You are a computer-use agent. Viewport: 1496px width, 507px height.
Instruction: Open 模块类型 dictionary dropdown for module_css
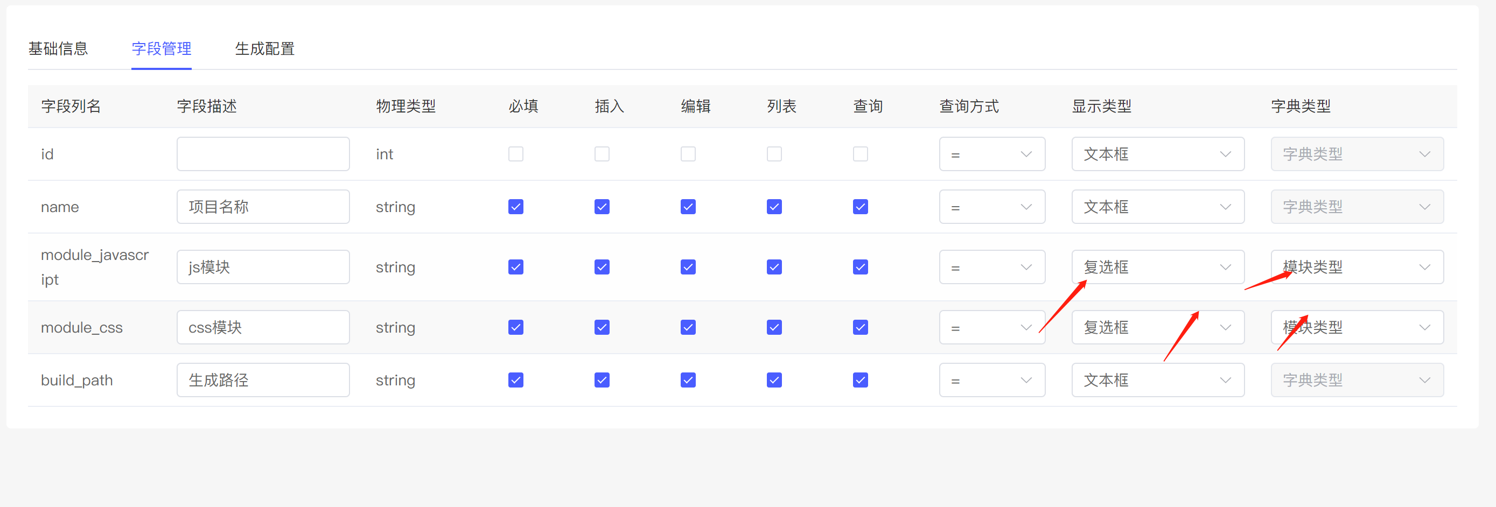click(1357, 327)
